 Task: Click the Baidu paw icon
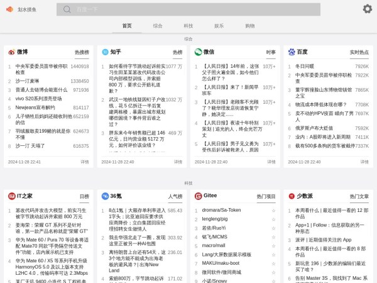click(291, 52)
